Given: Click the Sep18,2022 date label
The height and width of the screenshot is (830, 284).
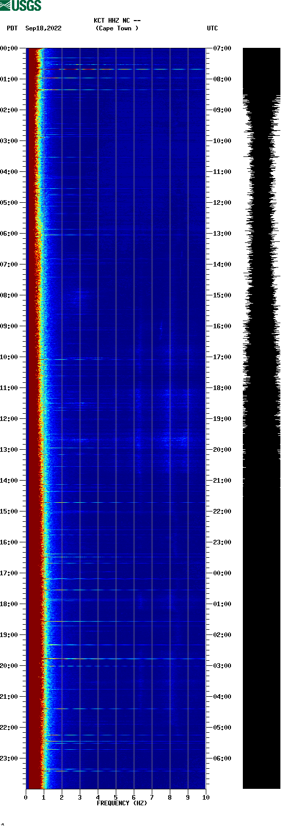Looking at the screenshot, I should (x=43, y=28).
